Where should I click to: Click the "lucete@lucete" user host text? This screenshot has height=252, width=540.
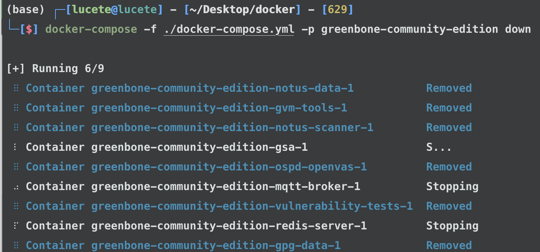point(115,9)
